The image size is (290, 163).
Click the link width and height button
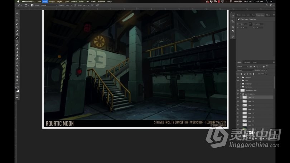click(x=250, y=24)
